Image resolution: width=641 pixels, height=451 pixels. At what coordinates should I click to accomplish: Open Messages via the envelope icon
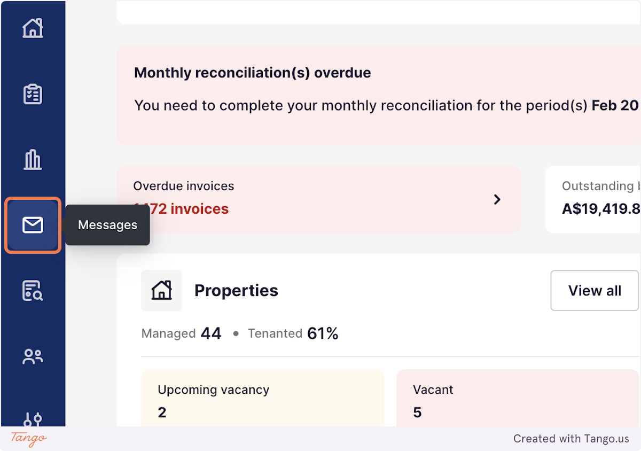[33, 225]
